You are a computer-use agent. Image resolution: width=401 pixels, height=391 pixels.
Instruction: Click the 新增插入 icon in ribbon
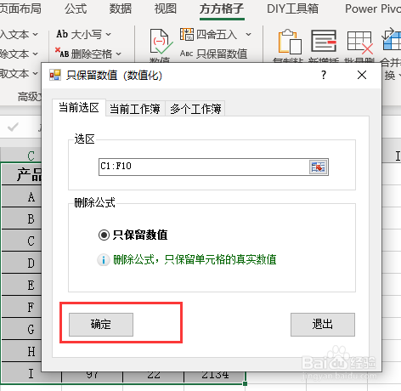324,42
